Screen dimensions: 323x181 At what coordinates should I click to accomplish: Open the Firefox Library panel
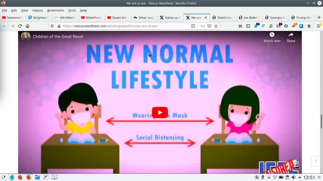(240, 26)
